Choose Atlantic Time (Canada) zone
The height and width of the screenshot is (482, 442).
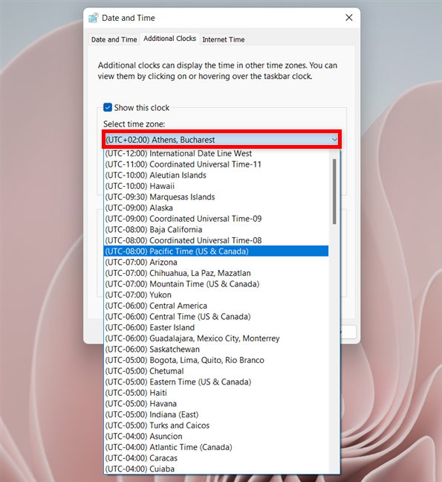pos(216,447)
